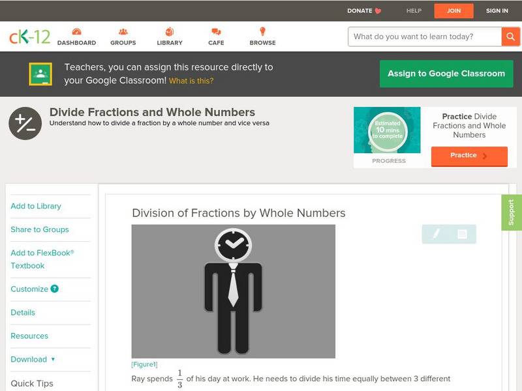Click 'Divide Fractions and Whole Numbers' title
Viewport: 522px width, 391px height.
coord(152,112)
